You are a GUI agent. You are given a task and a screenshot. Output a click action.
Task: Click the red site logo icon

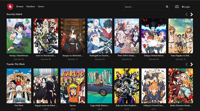(10, 6)
